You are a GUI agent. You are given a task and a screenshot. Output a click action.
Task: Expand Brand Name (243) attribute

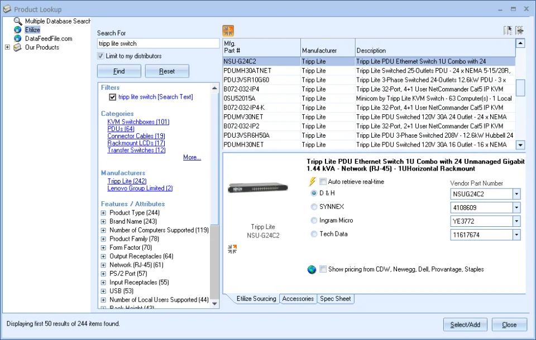point(103,221)
